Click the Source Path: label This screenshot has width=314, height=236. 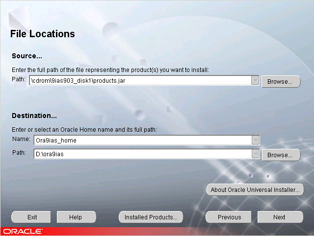coord(19,79)
